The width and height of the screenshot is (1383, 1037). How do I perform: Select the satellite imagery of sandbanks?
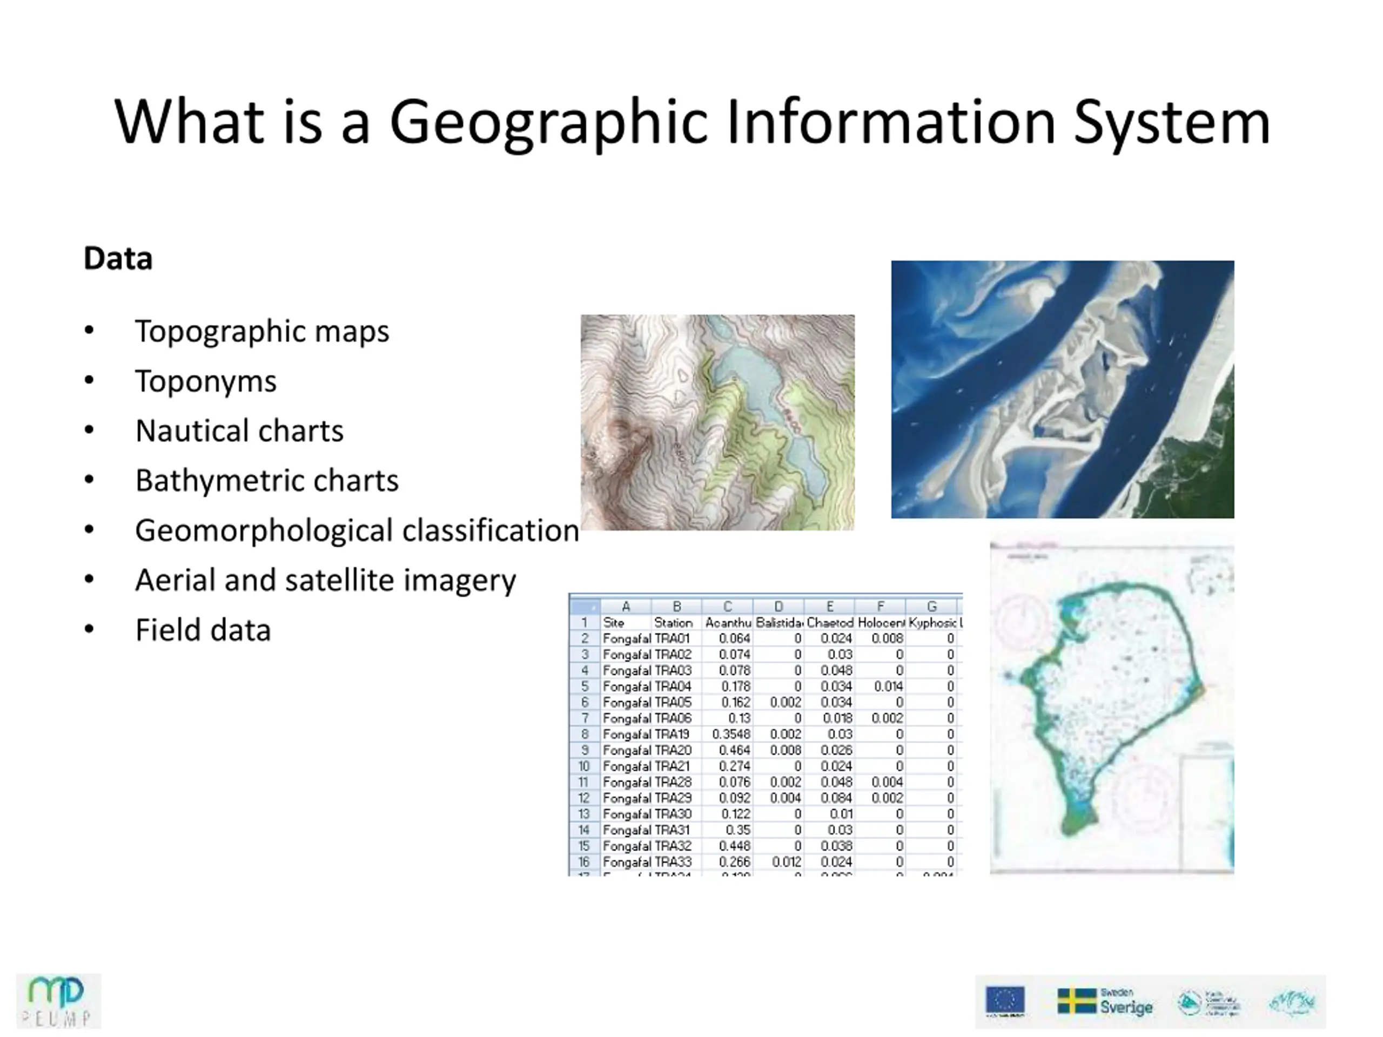coord(1062,389)
